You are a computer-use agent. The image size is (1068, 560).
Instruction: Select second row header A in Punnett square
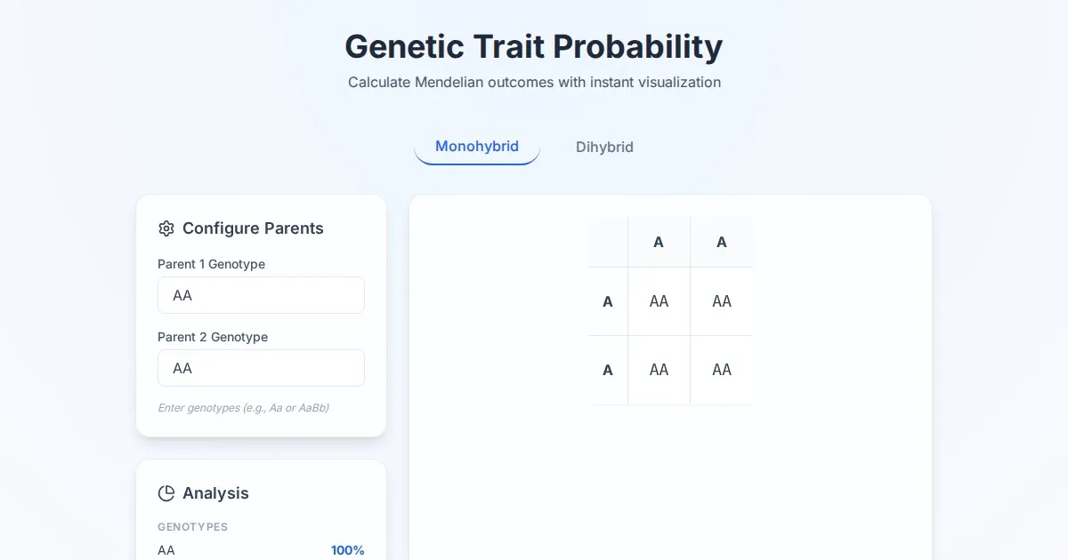608,370
